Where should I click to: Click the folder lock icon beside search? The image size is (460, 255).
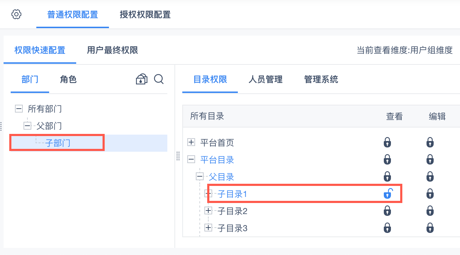point(142,79)
